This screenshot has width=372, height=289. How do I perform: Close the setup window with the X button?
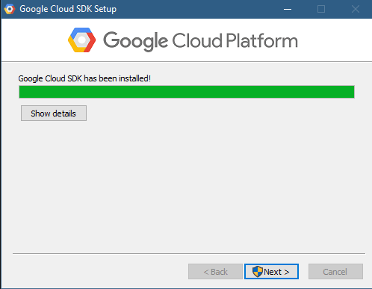tap(356, 9)
